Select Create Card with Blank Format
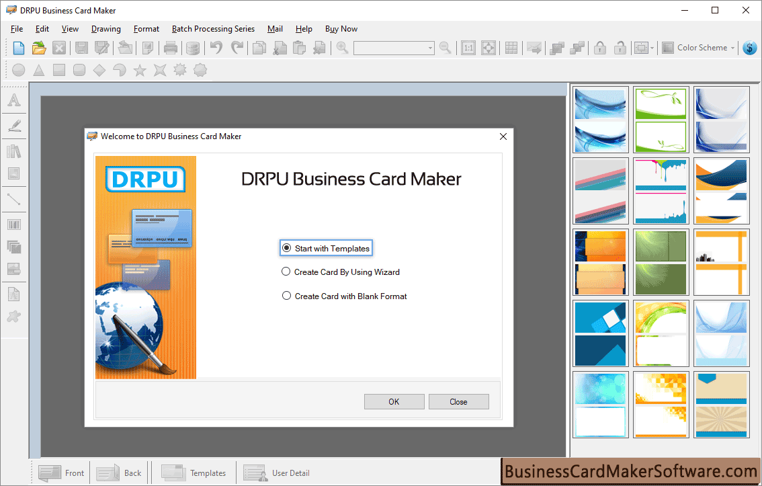 tap(345, 296)
